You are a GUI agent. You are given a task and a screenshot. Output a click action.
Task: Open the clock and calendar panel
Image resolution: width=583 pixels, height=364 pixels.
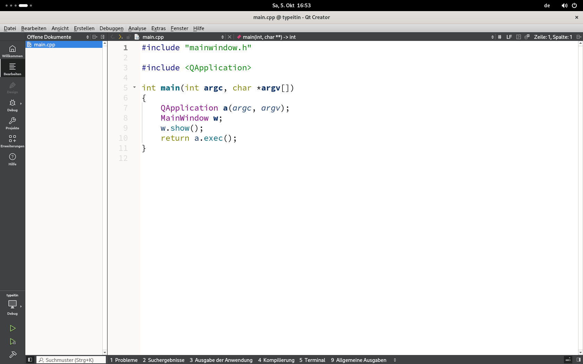291,6
